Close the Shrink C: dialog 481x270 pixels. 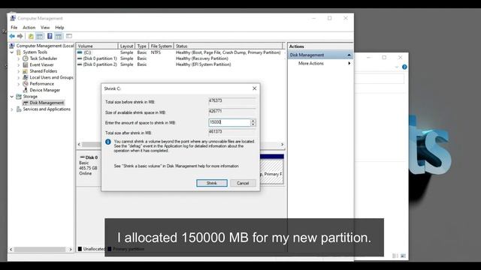[254, 88]
